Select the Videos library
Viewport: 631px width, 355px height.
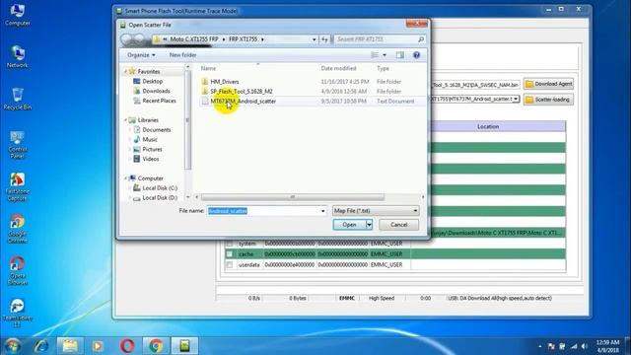(x=151, y=159)
